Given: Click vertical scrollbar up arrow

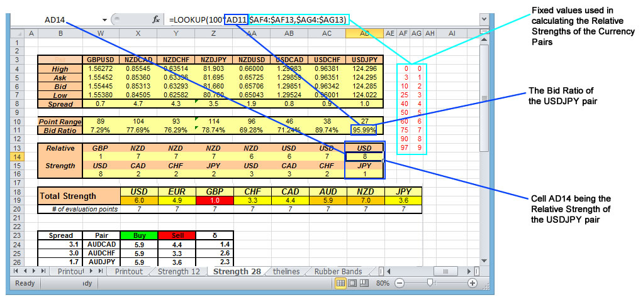Looking at the screenshot, I should click(484, 40).
